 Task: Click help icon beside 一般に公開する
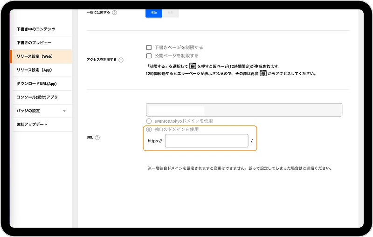(x=115, y=13)
